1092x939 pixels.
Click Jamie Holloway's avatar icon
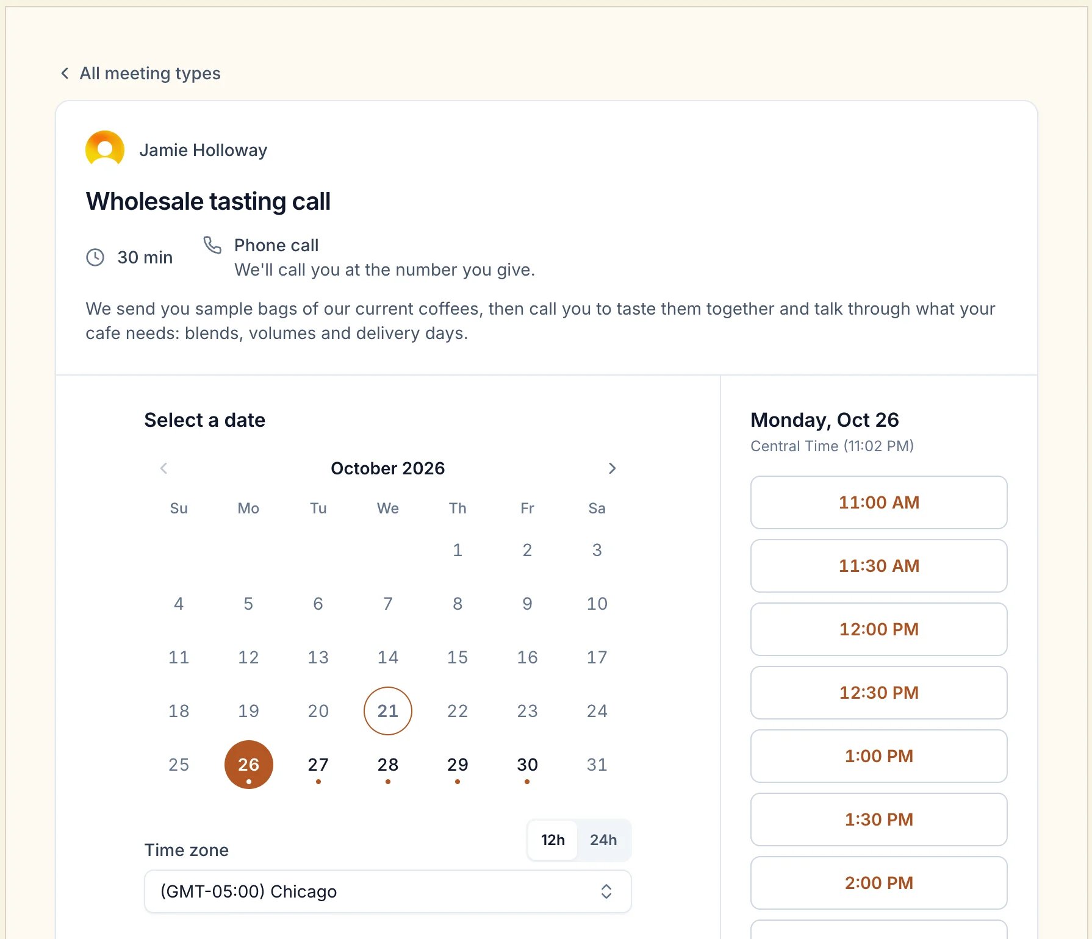click(x=105, y=150)
